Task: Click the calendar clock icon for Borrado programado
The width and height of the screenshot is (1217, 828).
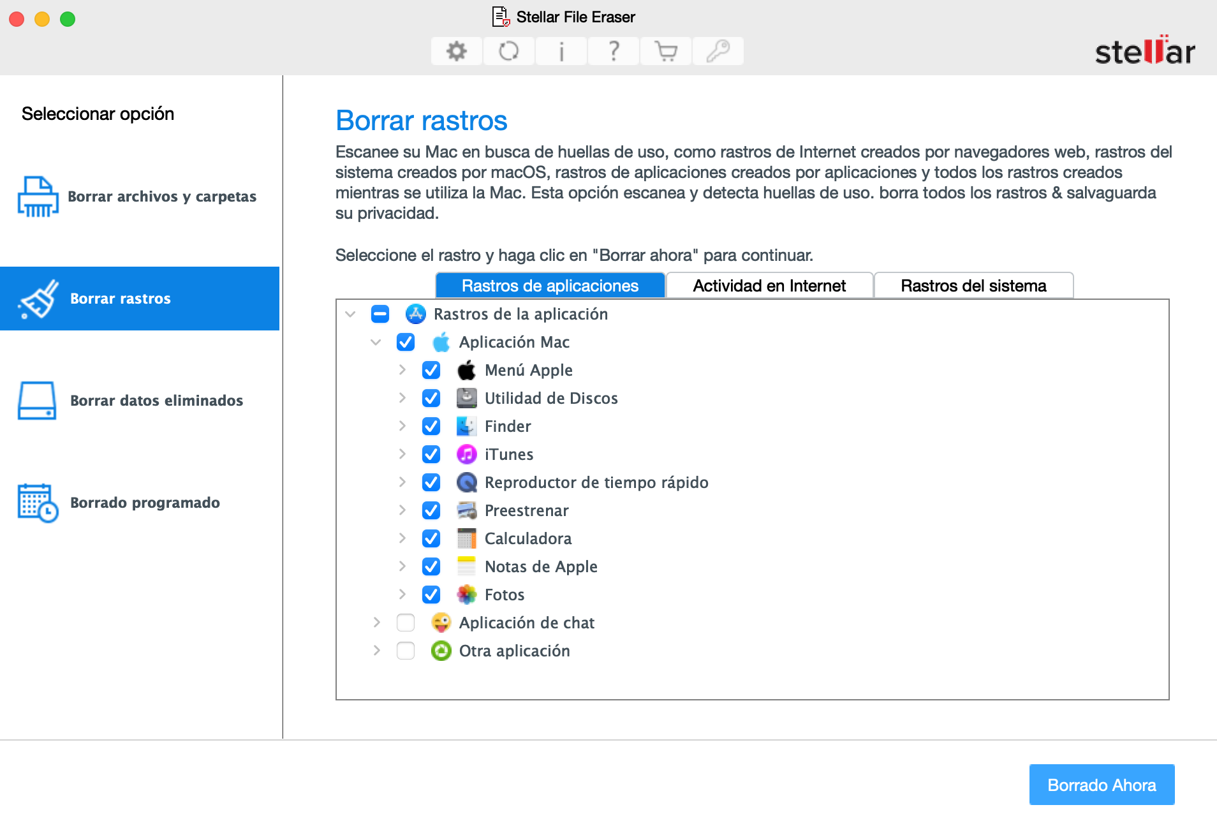Action: 38,503
